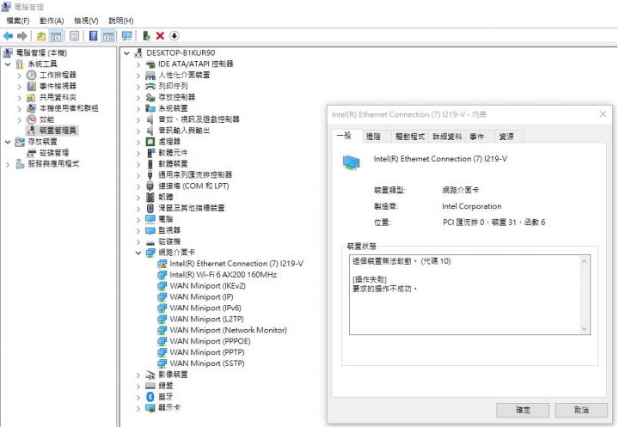
Task: Click the update driver toolbar icon
Action: [146, 36]
